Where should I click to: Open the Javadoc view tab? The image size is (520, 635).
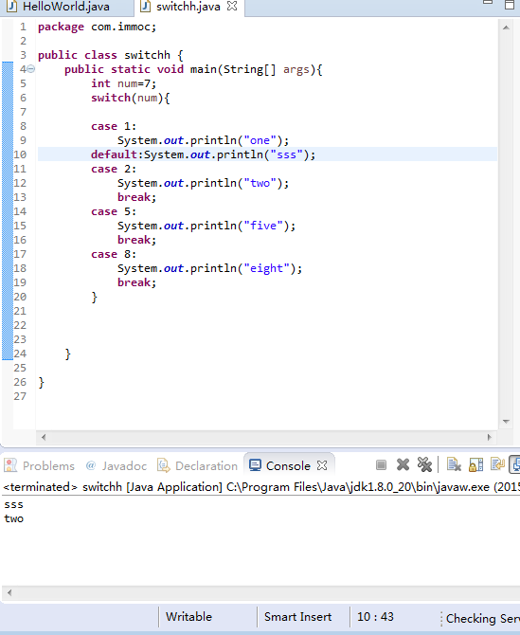tap(117, 465)
